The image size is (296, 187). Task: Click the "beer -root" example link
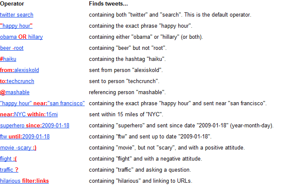pos(12,48)
